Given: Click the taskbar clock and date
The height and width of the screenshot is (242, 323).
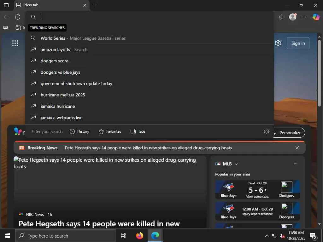Looking at the screenshot, I should (296, 236).
